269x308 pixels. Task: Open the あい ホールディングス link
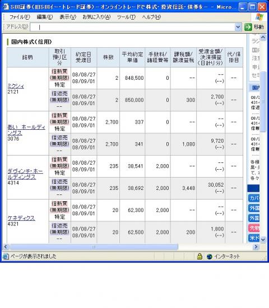[26, 130]
